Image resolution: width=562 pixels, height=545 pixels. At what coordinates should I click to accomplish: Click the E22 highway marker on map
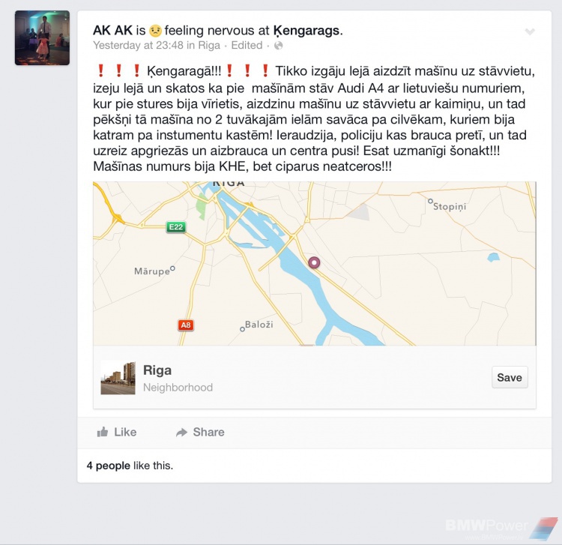pyautogui.click(x=176, y=227)
